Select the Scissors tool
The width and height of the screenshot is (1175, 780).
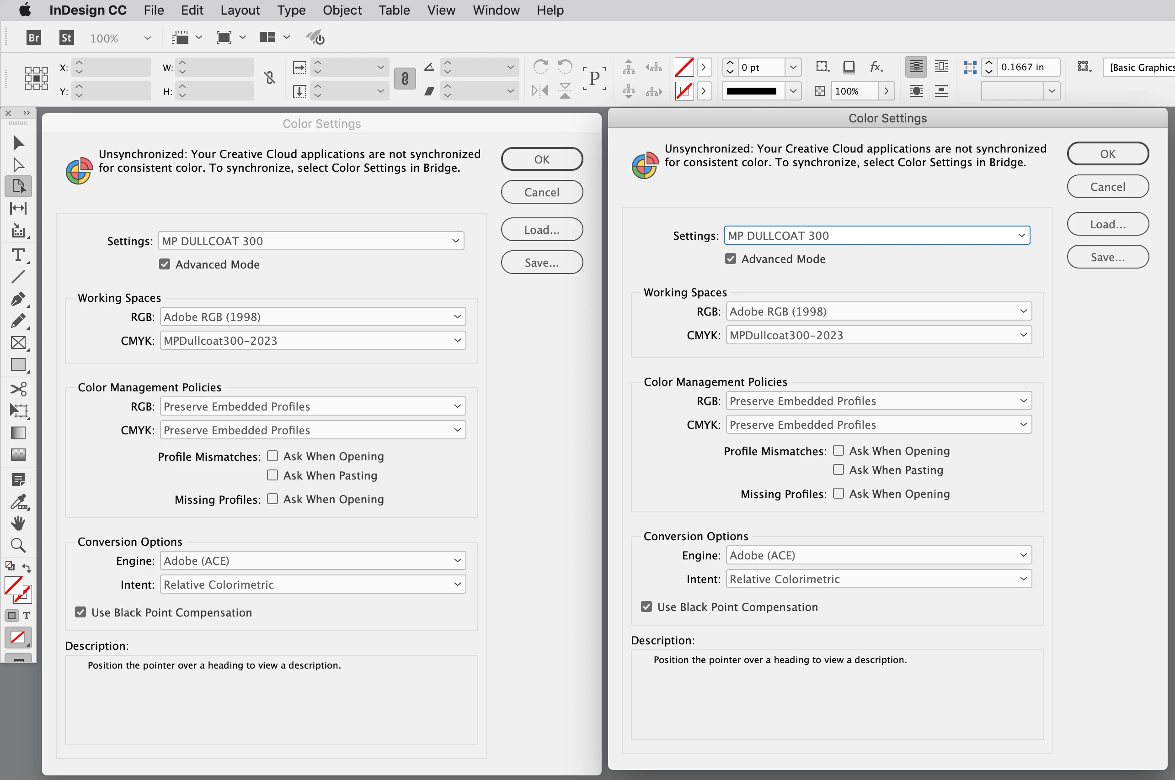click(x=18, y=389)
